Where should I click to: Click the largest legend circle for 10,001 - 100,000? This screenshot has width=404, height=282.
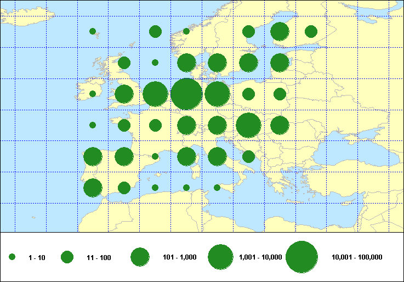[301, 257]
